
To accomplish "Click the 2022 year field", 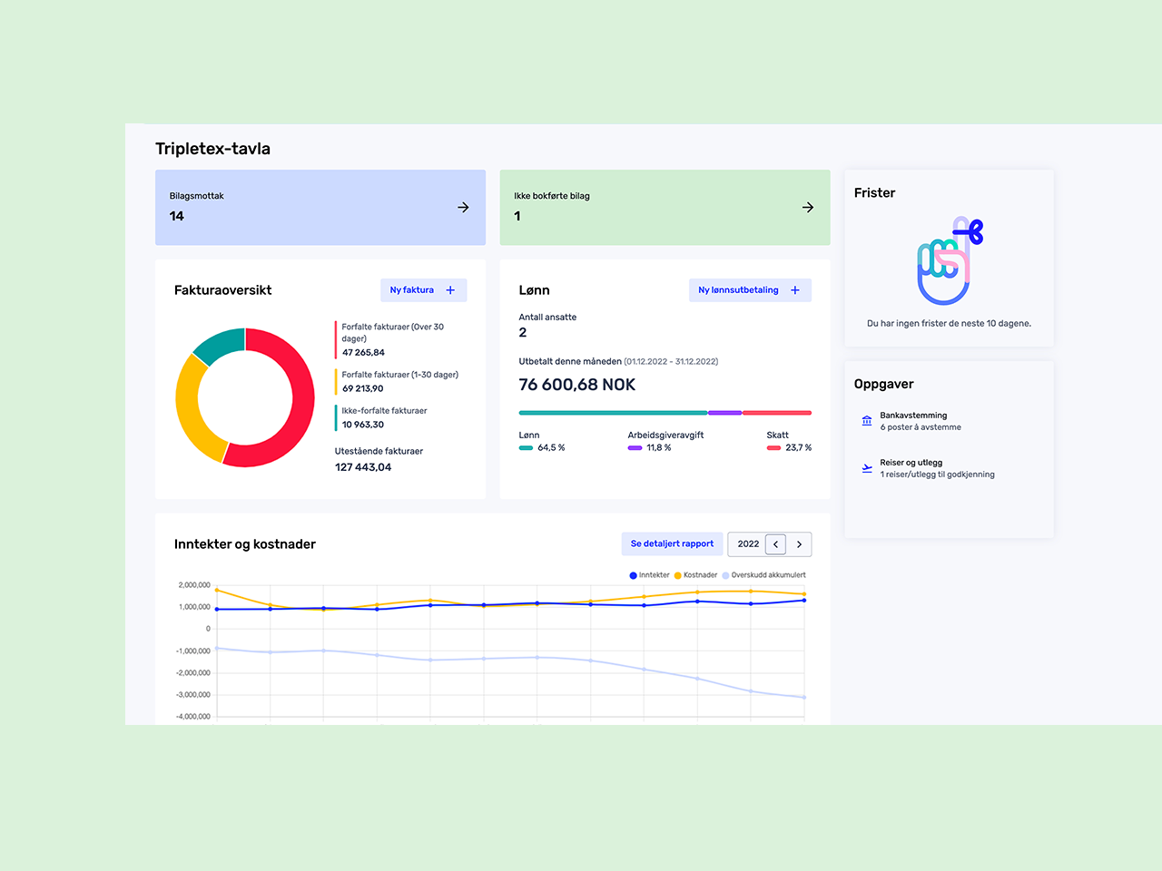I will coord(748,544).
